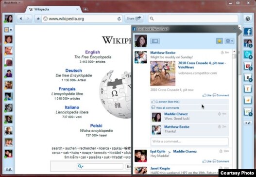Click the yellow star button in Facebook feed
The height and width of the screenshot is (177, 256).
click(220, 41)
